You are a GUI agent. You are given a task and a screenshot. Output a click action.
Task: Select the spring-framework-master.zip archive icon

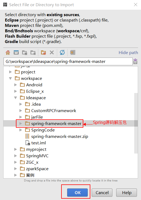click(27, 136)
